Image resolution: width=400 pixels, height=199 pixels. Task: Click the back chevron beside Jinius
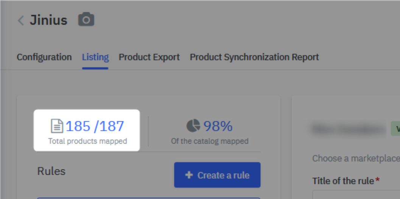(x=21, y=20)
